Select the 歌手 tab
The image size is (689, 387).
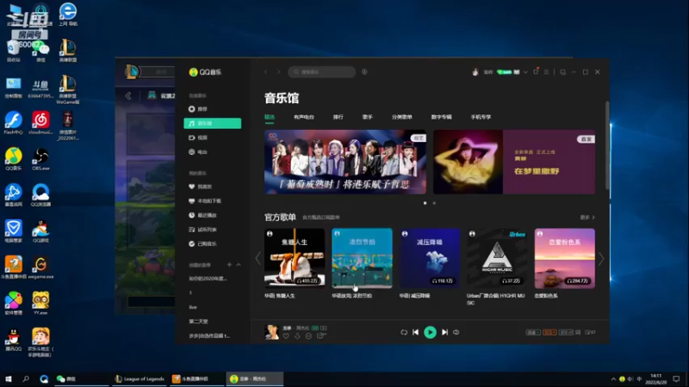pyautogui.click(x=368, y=117)
